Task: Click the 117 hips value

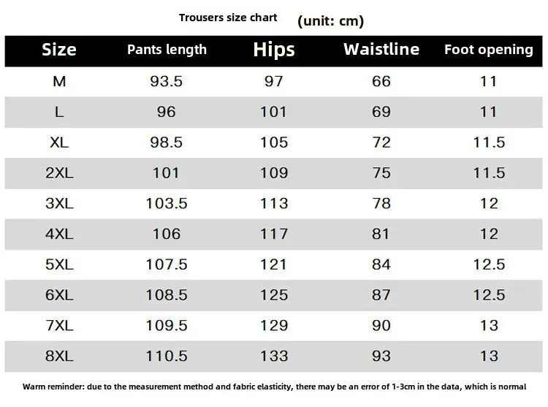Action: 274,234
